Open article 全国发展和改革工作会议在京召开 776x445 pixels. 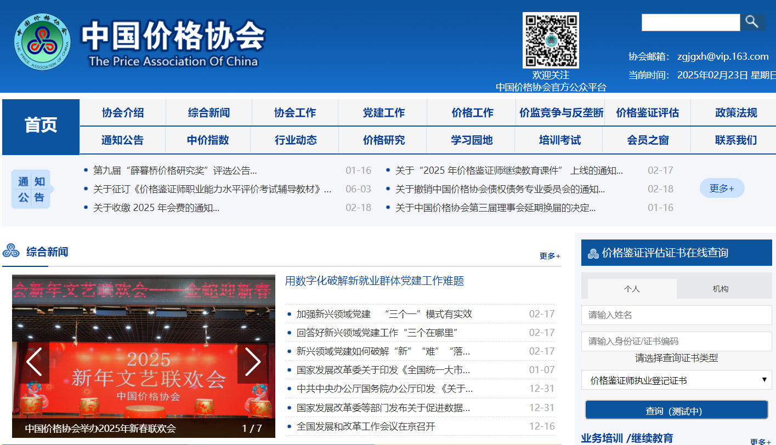[x=366, y=426]
